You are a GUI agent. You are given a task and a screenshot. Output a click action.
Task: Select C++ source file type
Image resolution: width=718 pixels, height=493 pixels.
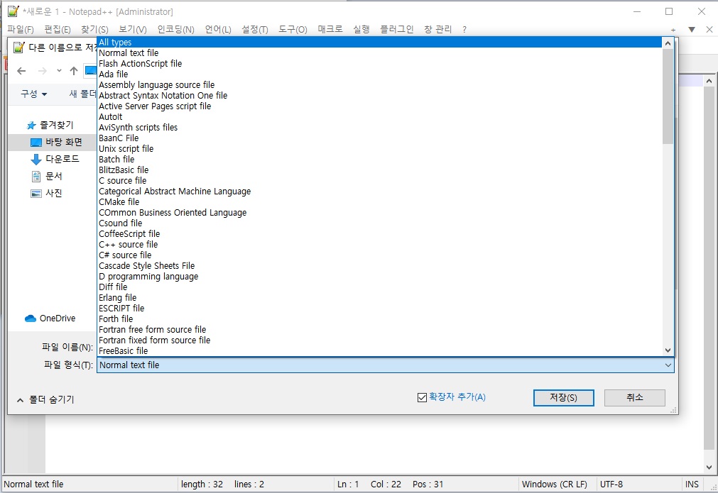[x=380, y=244]
